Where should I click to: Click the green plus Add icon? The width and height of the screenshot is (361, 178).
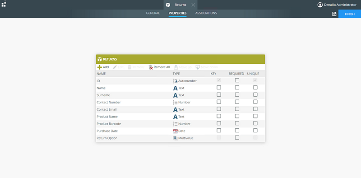coord(99,67)
